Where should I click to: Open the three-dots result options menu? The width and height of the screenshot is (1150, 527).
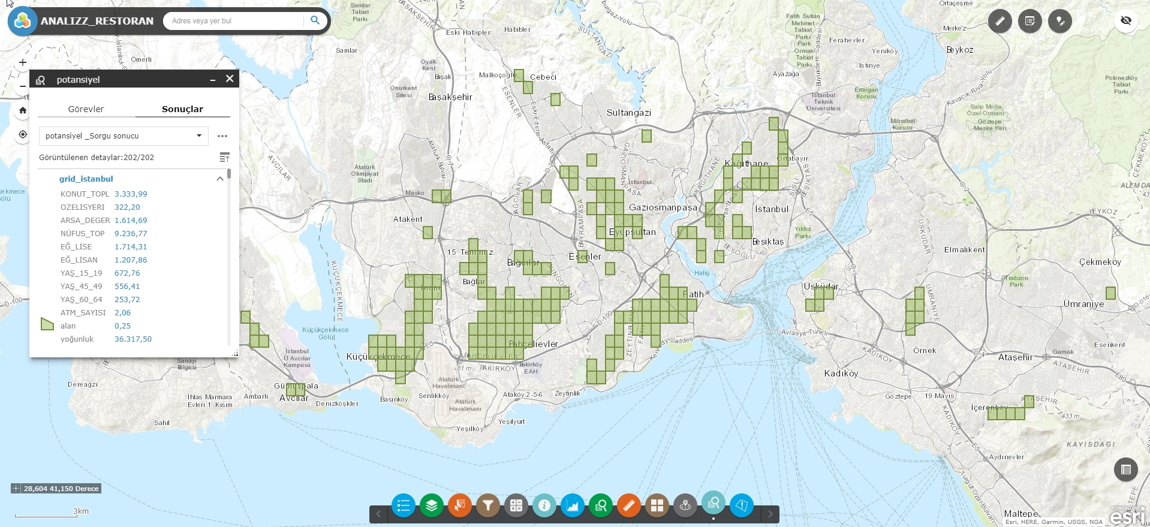pyautogui.click(x=222, y=136)
